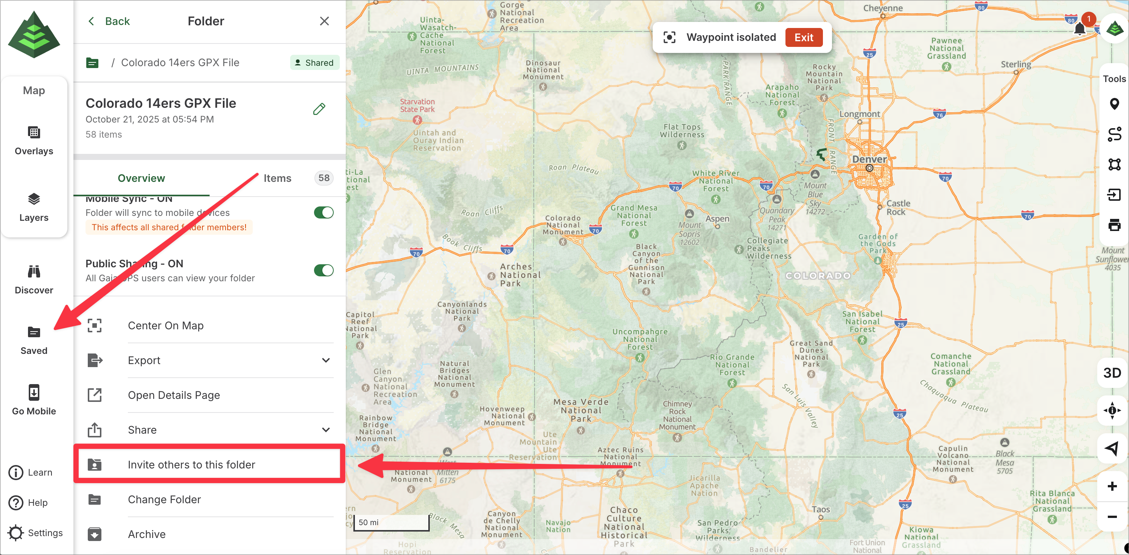Click Invite others to this folder
This screenshot has width=1129, height=555.
click(x=191, y=464)
